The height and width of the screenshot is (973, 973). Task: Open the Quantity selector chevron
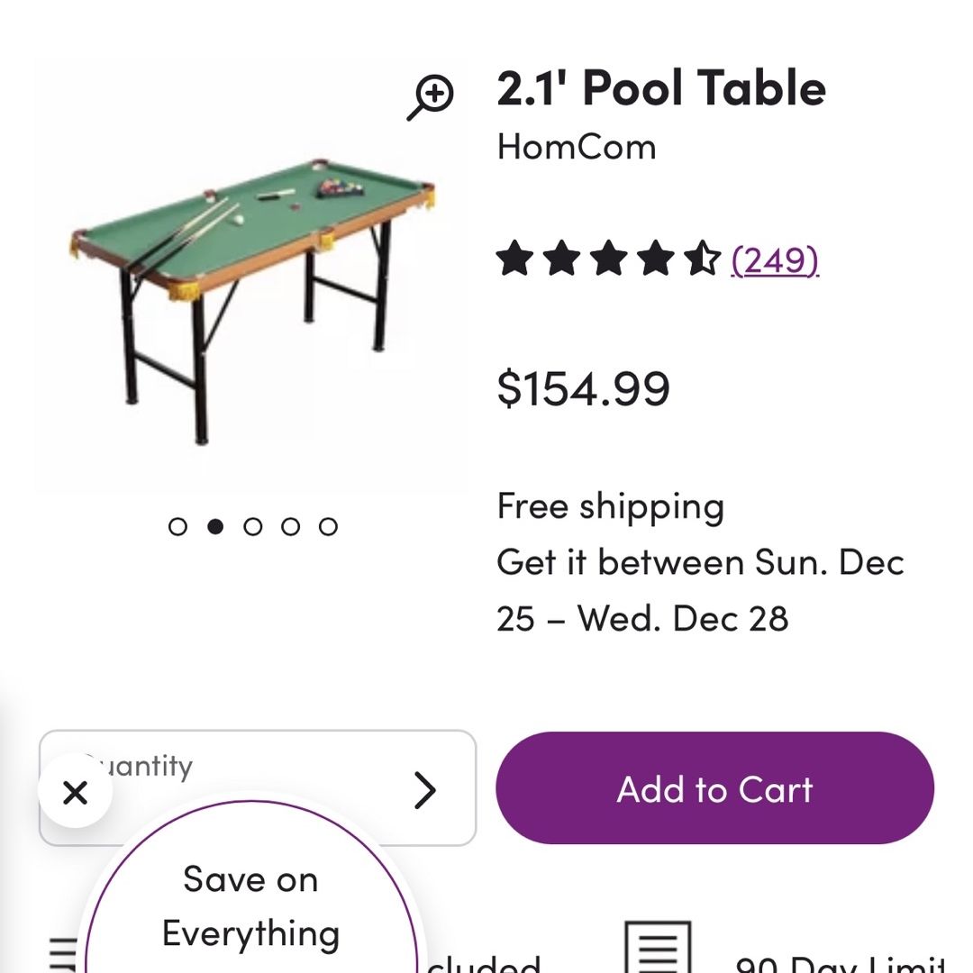[424, 790]
